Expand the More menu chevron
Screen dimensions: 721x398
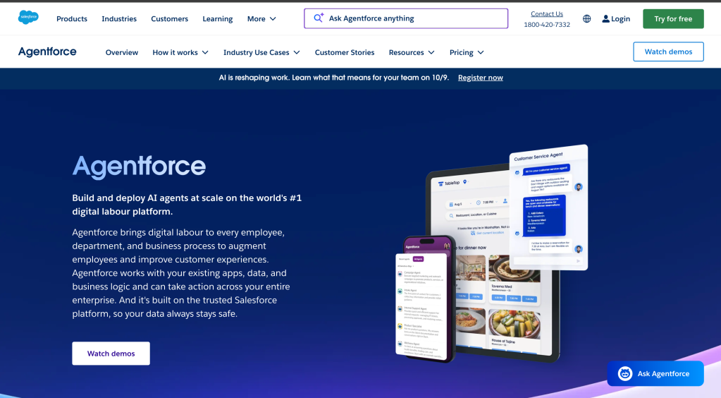[273, 19]
